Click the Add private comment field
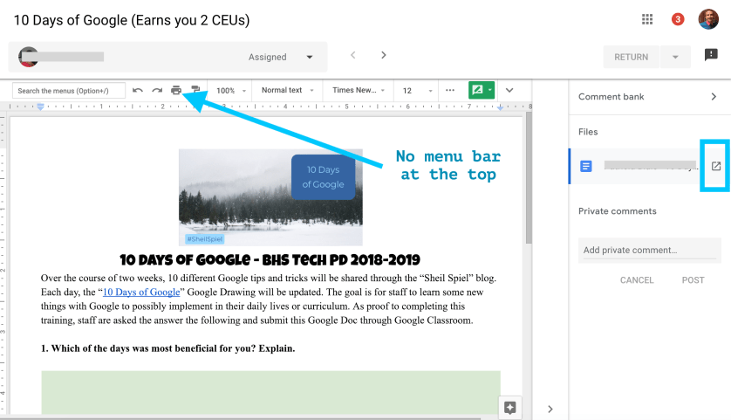The image size is (731, 420). tap(650, 251)
